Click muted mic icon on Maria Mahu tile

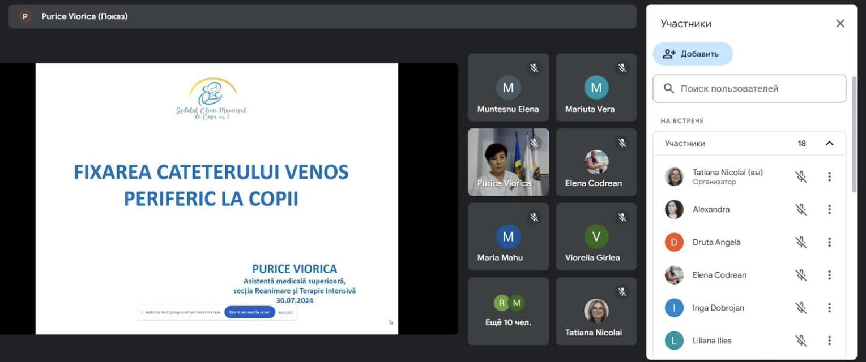[x=534, y=217]
